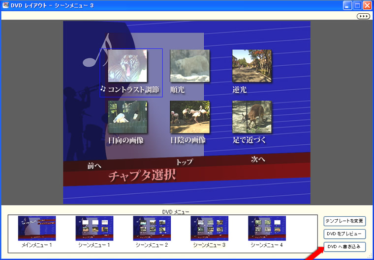This screenshot has width=374, height=260.
Task: Expand the three-dot options button at top right
Action: point(363,16)
